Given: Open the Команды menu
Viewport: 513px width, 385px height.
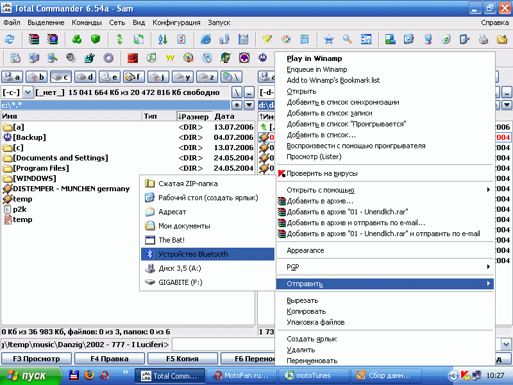Looking at the screenshot, I should pyautogui.click(x=87, y=22).
